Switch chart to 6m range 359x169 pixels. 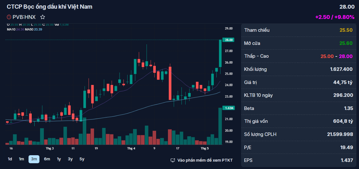click(47, 159)
